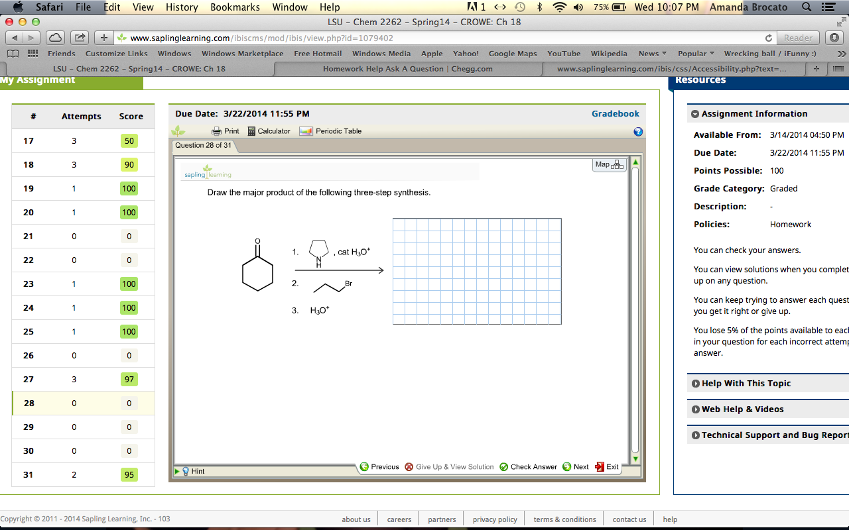This screenshot has height=530, width=849.
Task: Switch to Accessibility.php tab
Action: click(672, 69)
